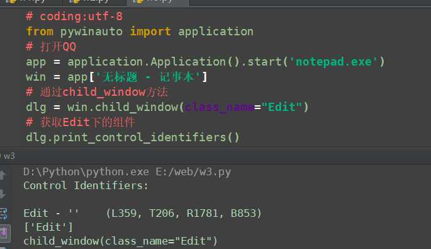
Task: Click the '# 通过child_window方法' comment
Action: click(x=97, y=92)
